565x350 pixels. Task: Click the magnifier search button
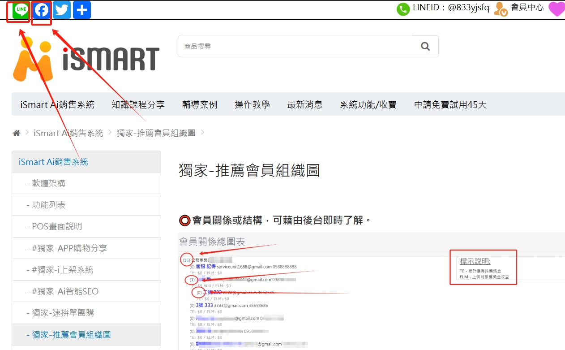coord(425,46)
